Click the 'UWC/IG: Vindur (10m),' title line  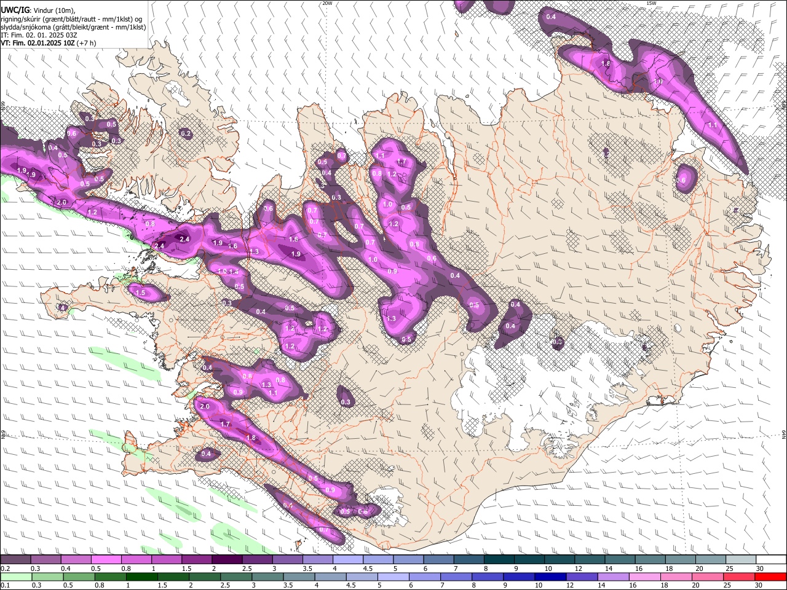(x=38, y=10)
